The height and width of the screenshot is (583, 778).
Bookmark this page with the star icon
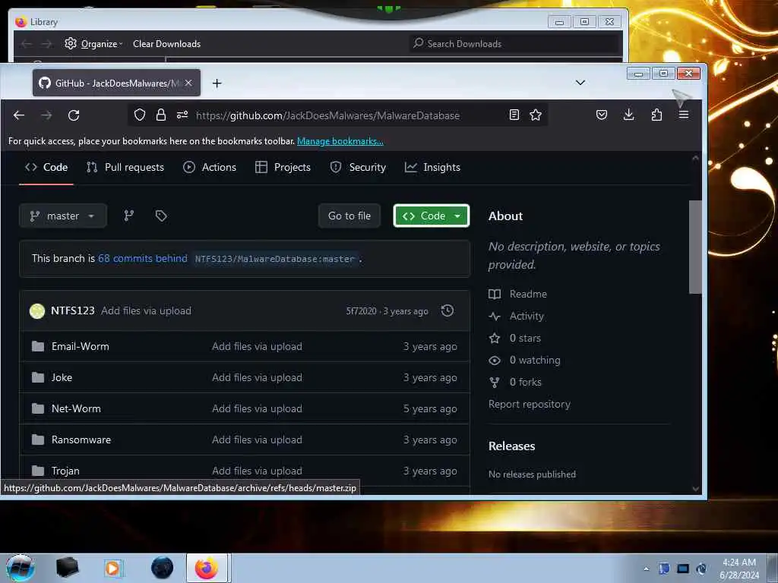(536, 115)
